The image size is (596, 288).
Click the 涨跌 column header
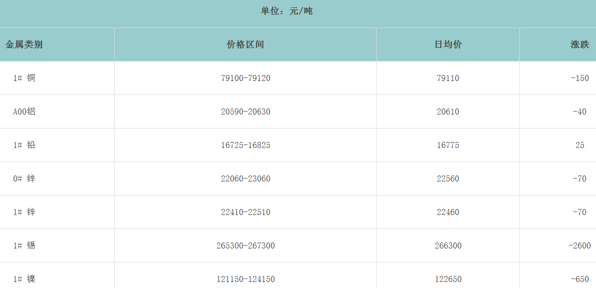(x=579, y=44)
